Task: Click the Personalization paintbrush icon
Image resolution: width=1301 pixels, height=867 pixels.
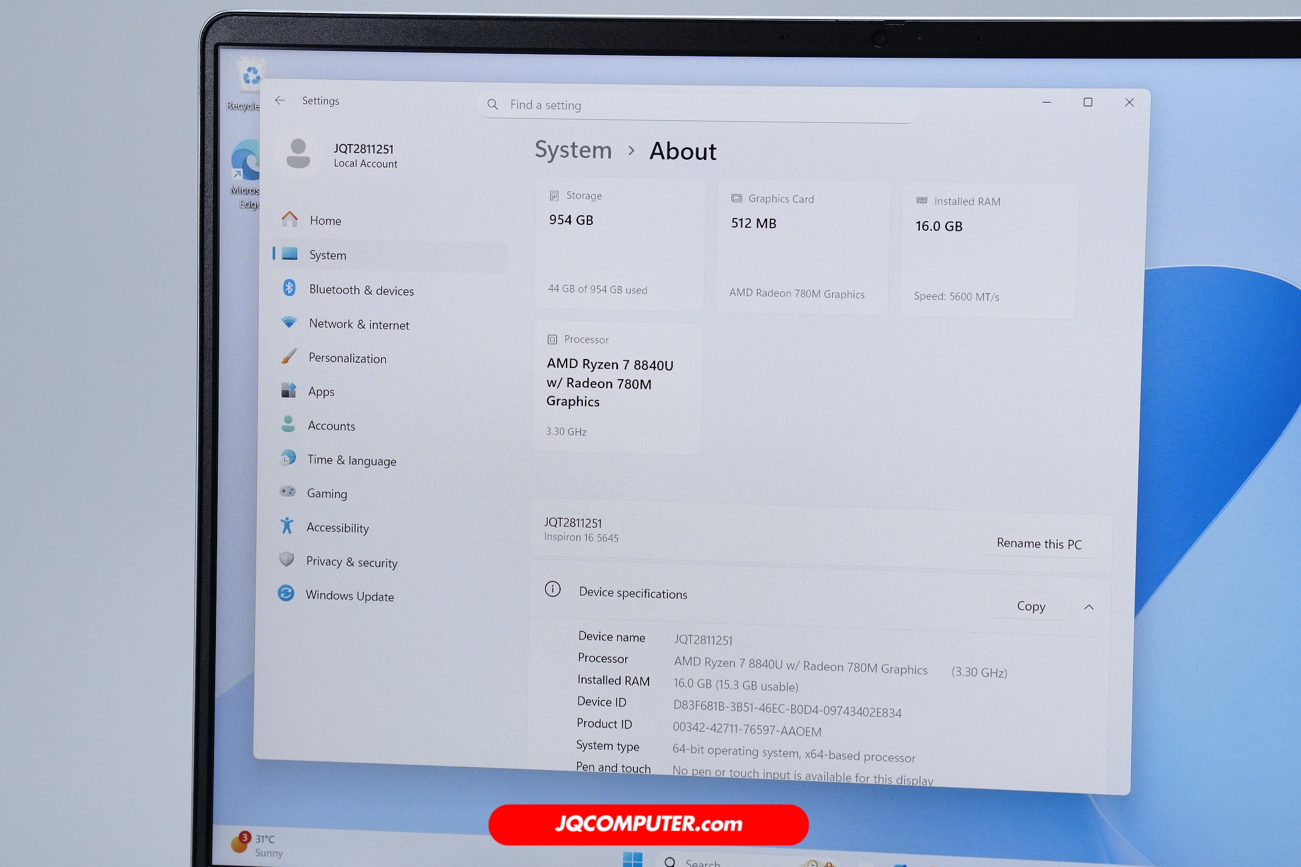Action: coord(288,356)
